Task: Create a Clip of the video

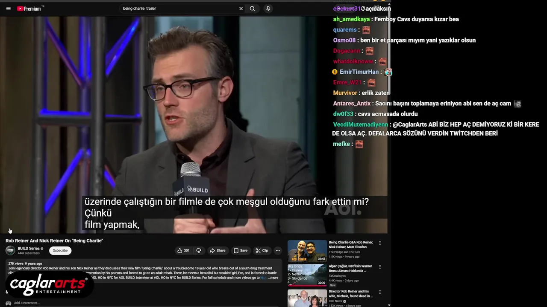Action: [x=262, y=251]
